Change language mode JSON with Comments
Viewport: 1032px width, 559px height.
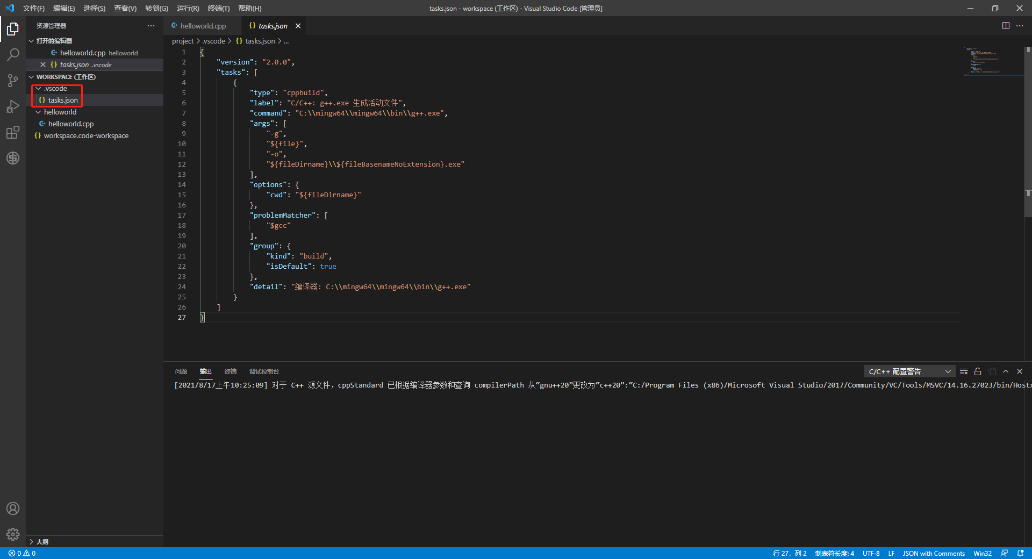(x=934, y=553)
